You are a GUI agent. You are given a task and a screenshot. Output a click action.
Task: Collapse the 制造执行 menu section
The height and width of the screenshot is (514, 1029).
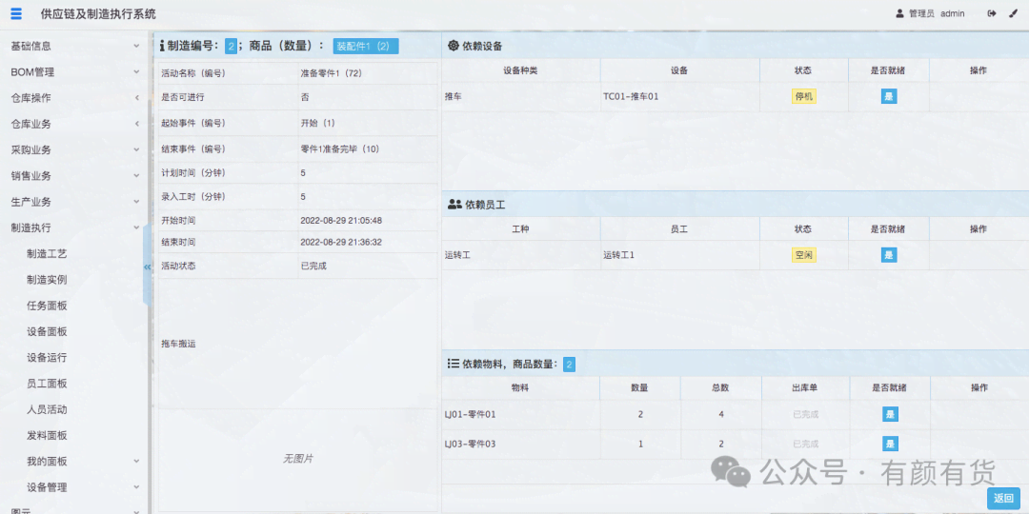pos(74,227)
